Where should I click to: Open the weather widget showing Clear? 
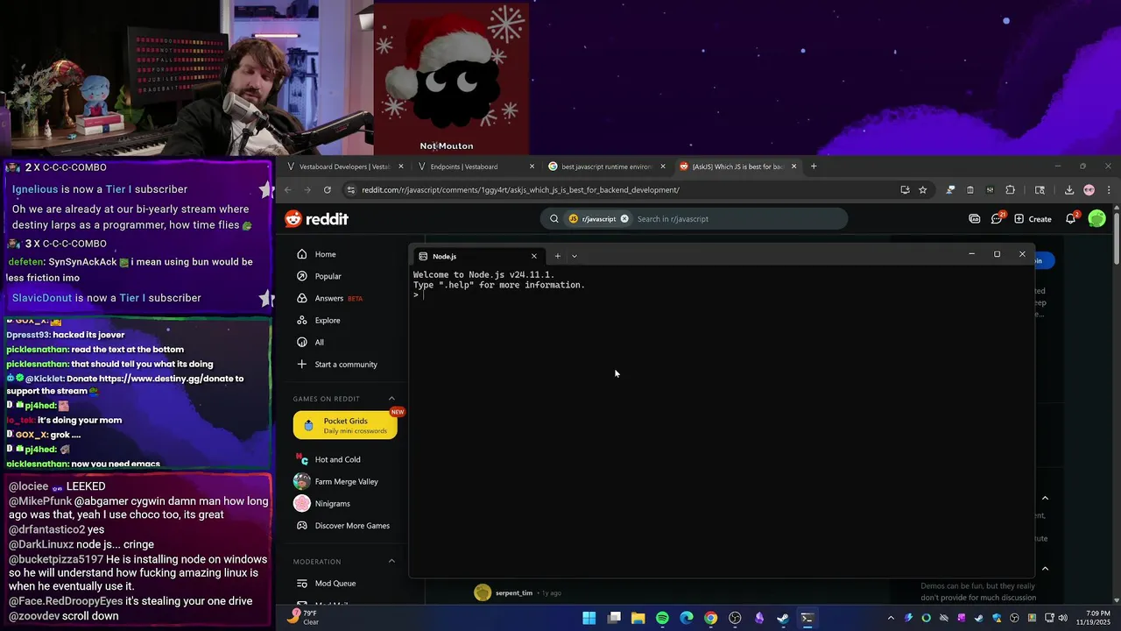point(305,617)
